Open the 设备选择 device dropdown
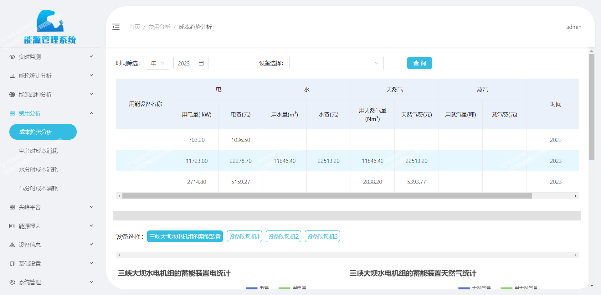 coord(336,63)
